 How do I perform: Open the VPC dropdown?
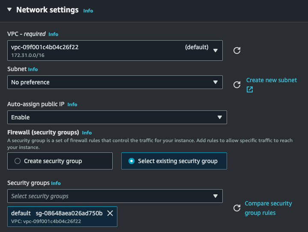[x=115, y=50]
